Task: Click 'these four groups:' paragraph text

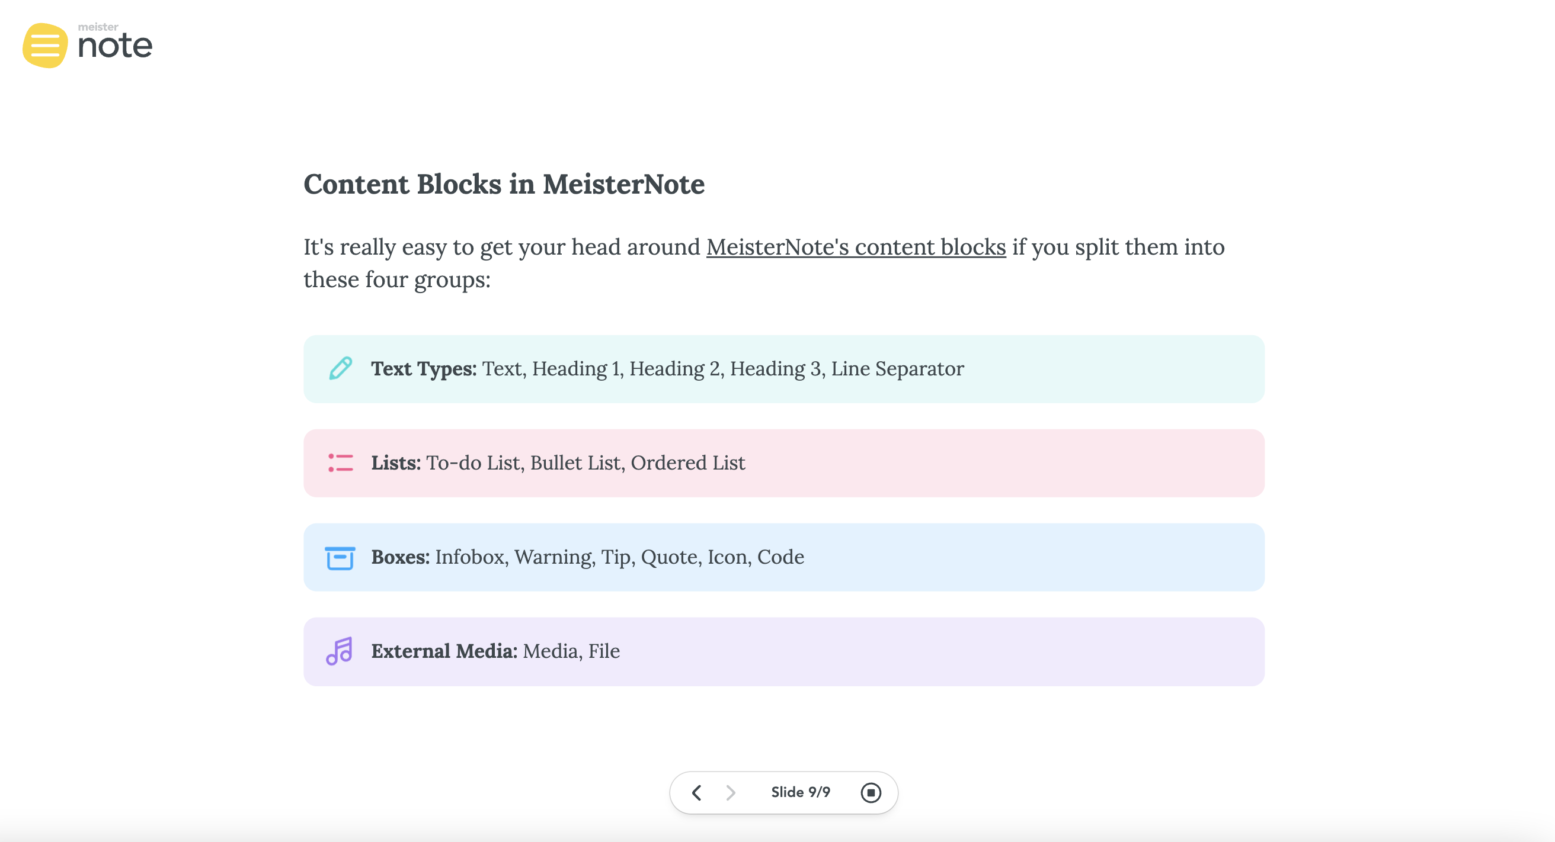Action: [397, 280]
